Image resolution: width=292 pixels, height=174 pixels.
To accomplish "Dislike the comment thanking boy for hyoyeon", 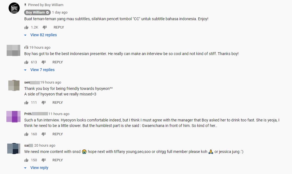I will (44, 103).
